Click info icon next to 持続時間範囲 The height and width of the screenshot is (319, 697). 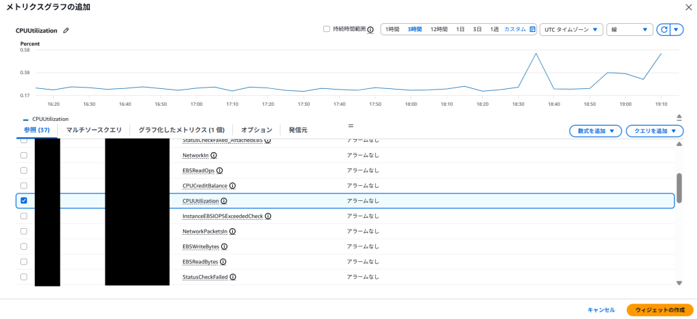click(x=370, y=30)
